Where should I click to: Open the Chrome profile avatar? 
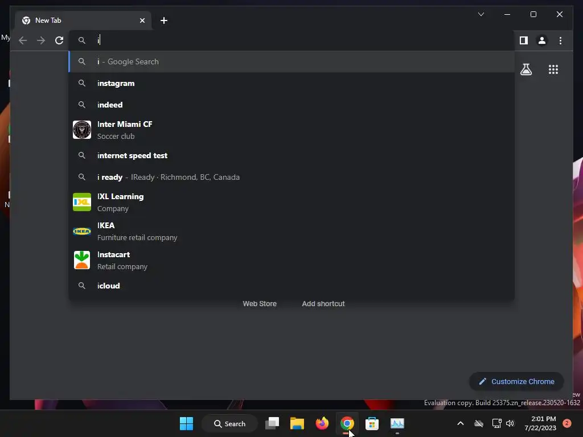click(x=542, y=40)
